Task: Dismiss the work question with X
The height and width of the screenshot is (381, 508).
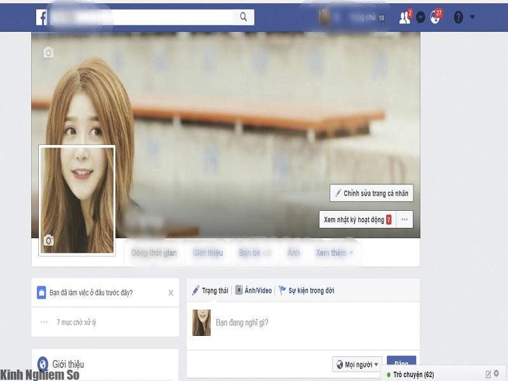Action: [171, 293]
